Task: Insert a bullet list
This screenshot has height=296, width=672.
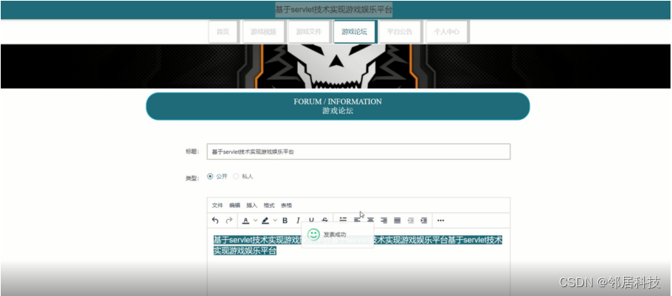Action: pyautogui.click(x=343, y=220)
